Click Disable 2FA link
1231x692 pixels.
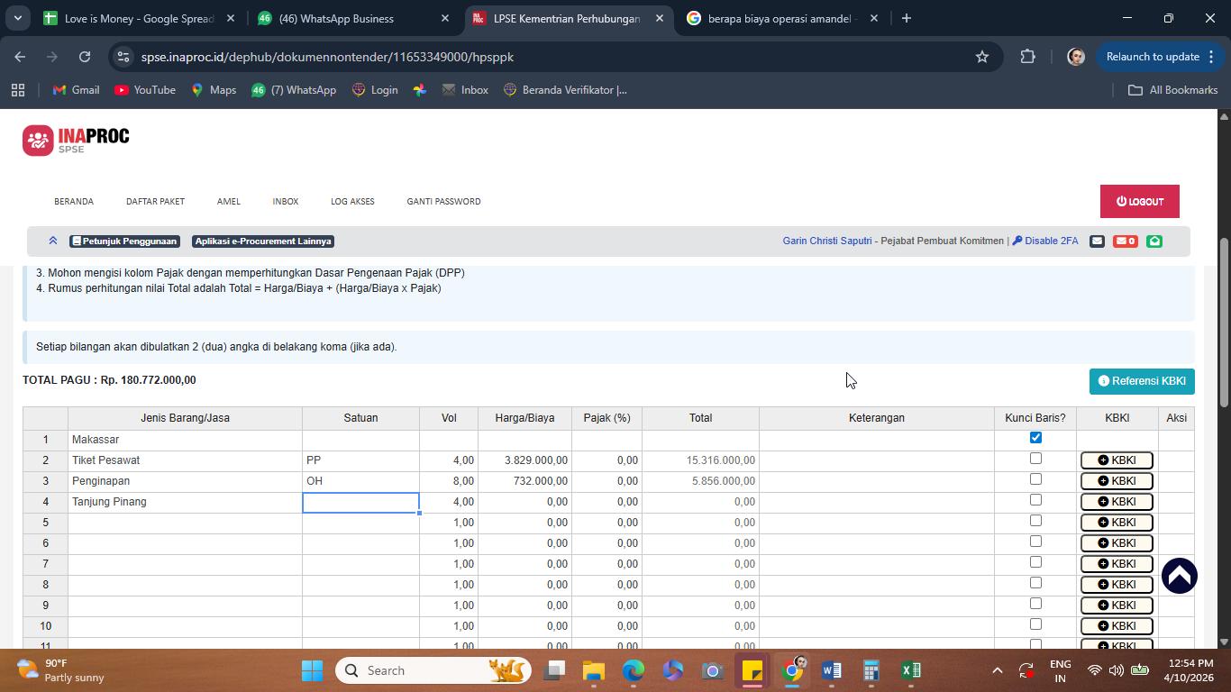[x=1045, y=241]
